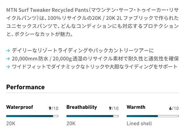Click the Performance section heading
The width and height of the screenshot is (186, 133).
coord(25,87)
